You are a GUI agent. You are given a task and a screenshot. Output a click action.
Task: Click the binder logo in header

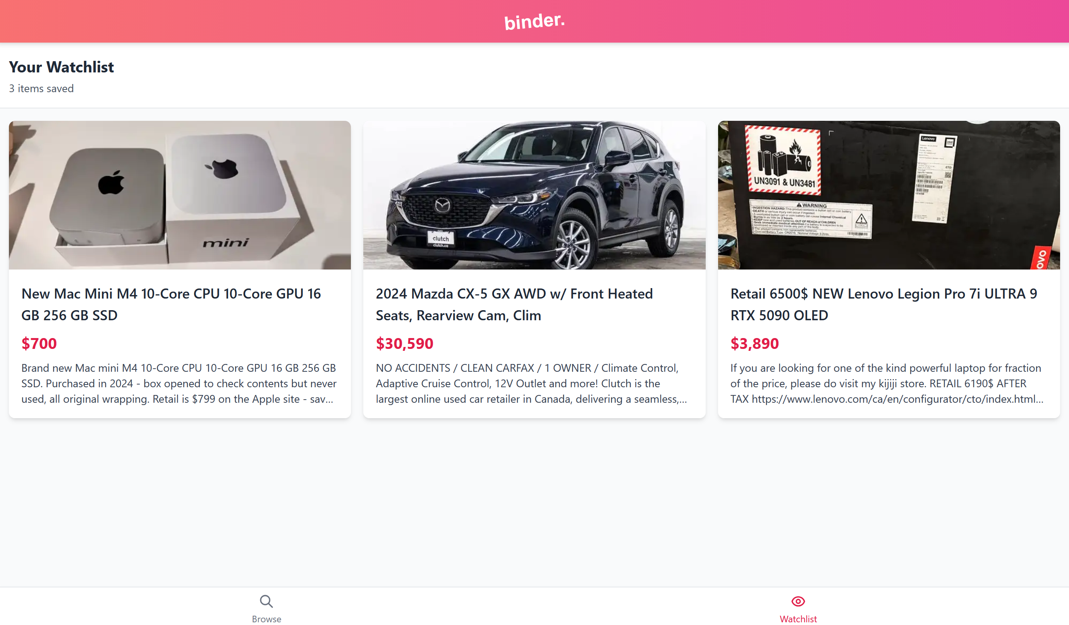pos(534,21)
